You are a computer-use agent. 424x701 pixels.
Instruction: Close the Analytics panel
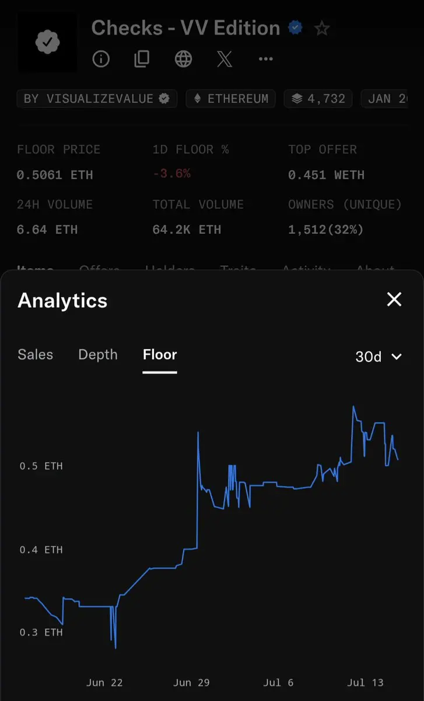point(394,300)
